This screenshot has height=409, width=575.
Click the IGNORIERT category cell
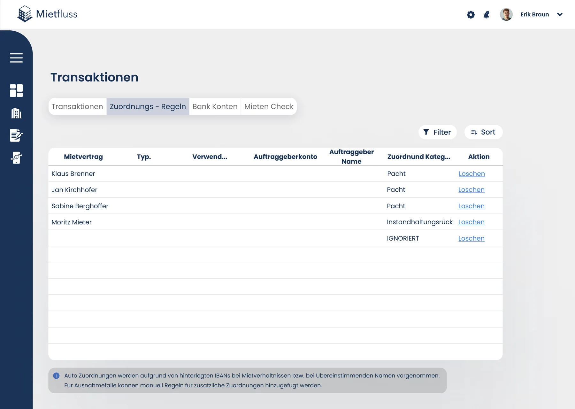click(x=403, y=238)
